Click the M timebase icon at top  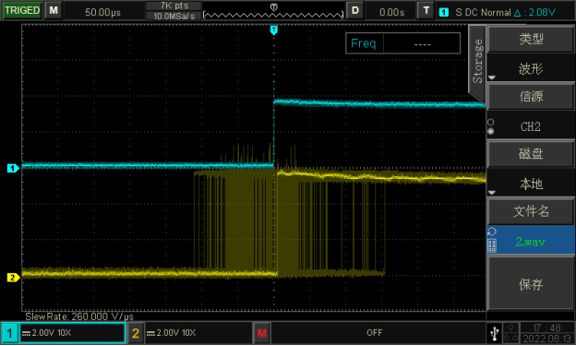pos(54,10)
